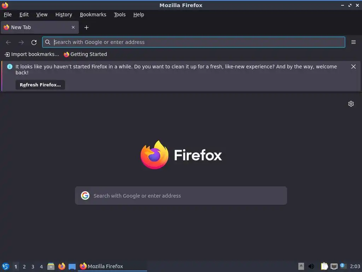
Task: Close the New Tab tab
Action: pyautogui.click(x=73, y=27)
